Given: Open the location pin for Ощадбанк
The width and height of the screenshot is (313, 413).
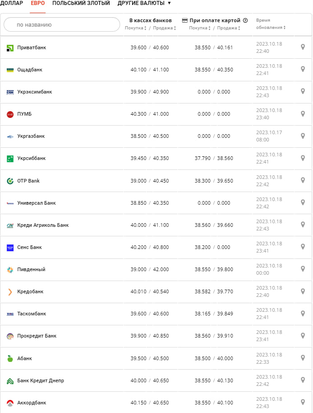Looking at the screenshot, I should 303,69.
